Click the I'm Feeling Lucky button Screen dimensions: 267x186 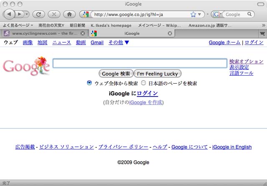pyautogui.click(x=158, y=74)
